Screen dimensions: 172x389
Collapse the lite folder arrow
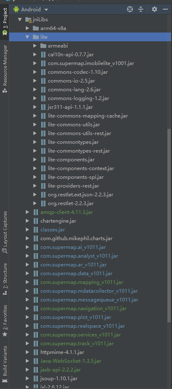pyautogui.click(x=27, y=37)
